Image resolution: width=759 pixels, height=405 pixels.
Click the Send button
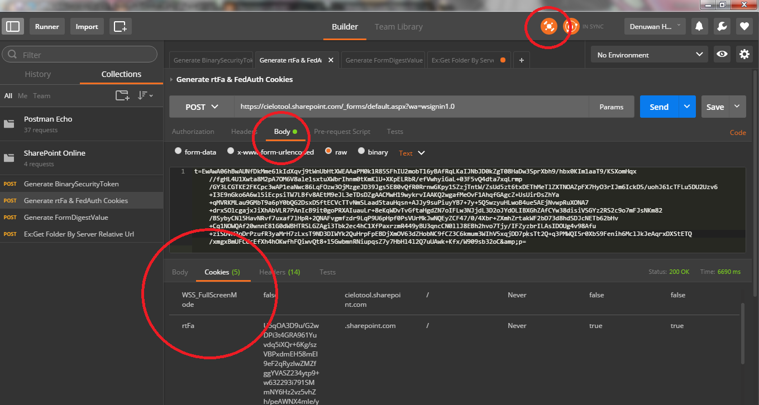click(x=658, y=106)
